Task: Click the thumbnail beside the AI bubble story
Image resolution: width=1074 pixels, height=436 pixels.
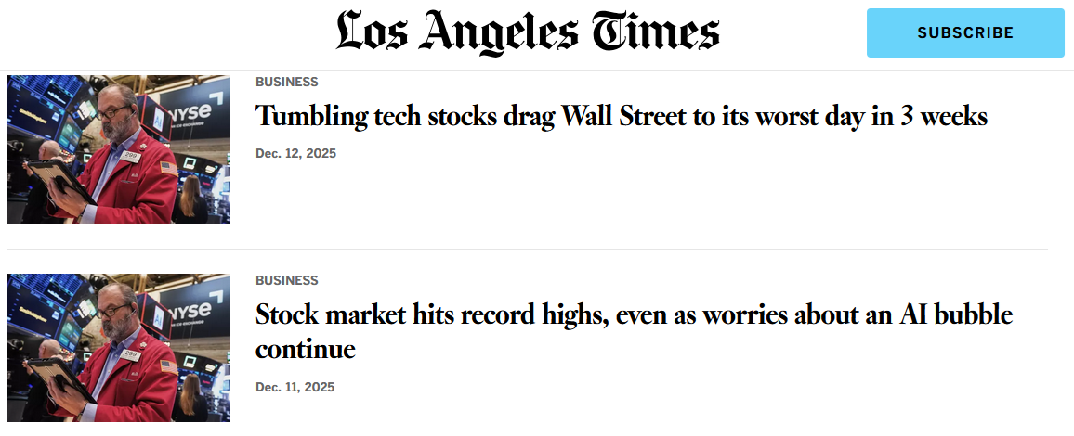Action: pyautogui.click(x=119, y=348)
